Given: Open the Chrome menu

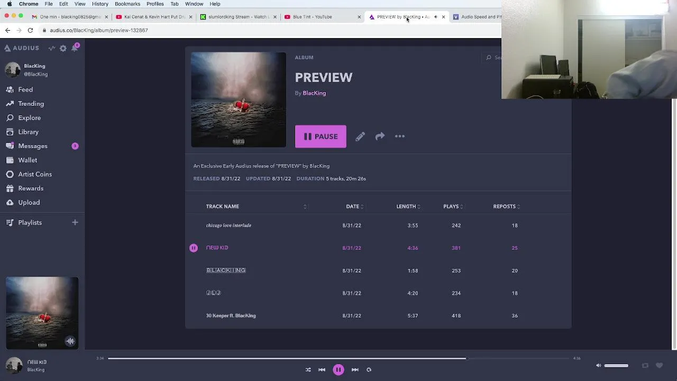Looking at the screenshot, I should [x=29, y=4].
